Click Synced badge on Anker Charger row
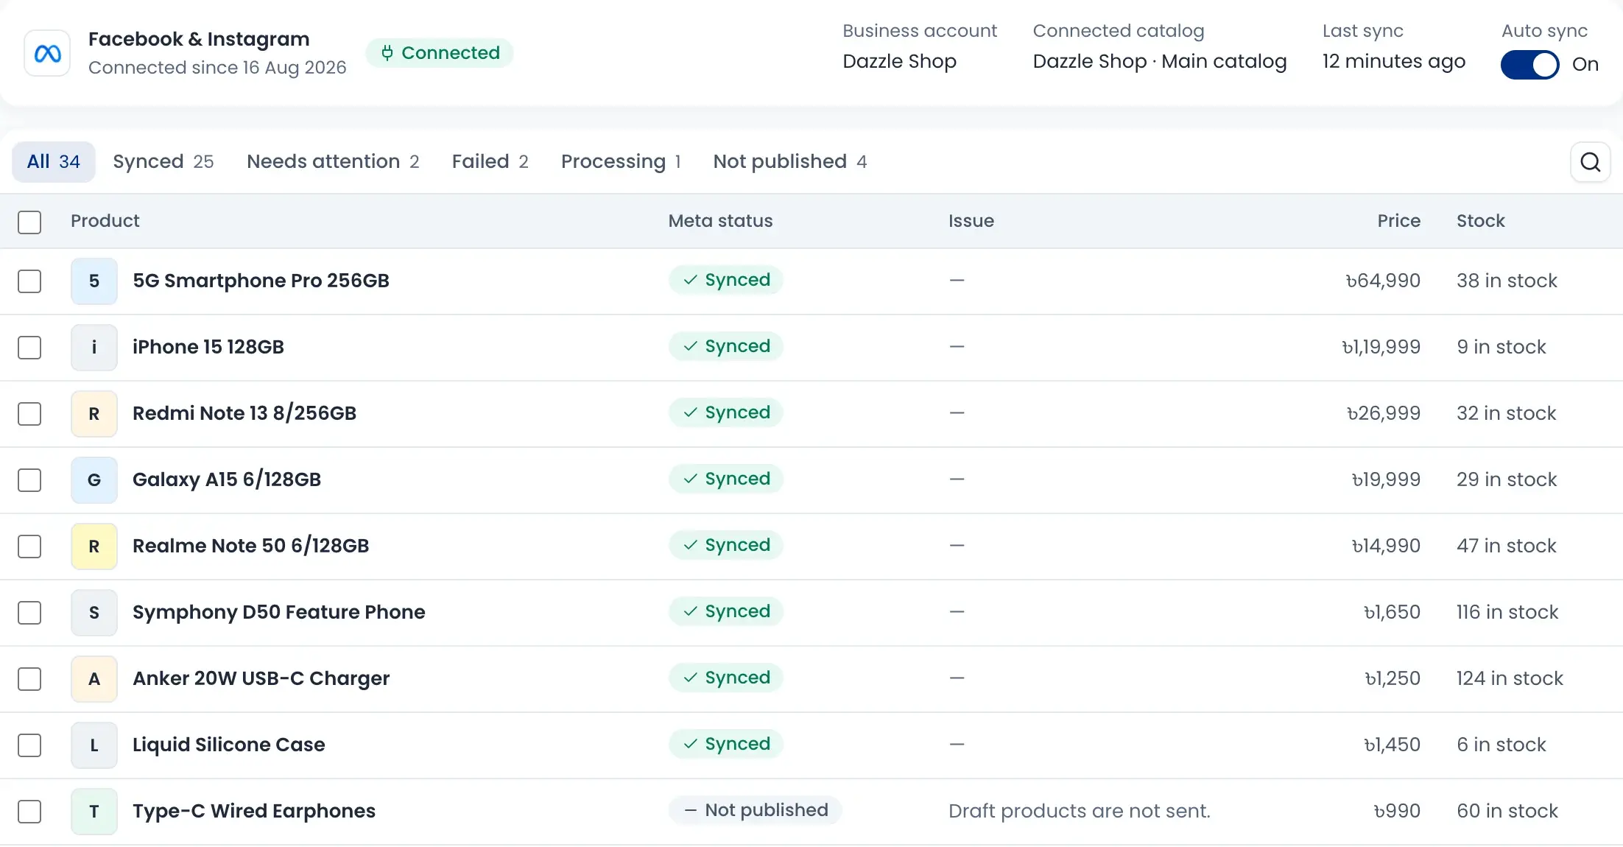 click(726, 678)
